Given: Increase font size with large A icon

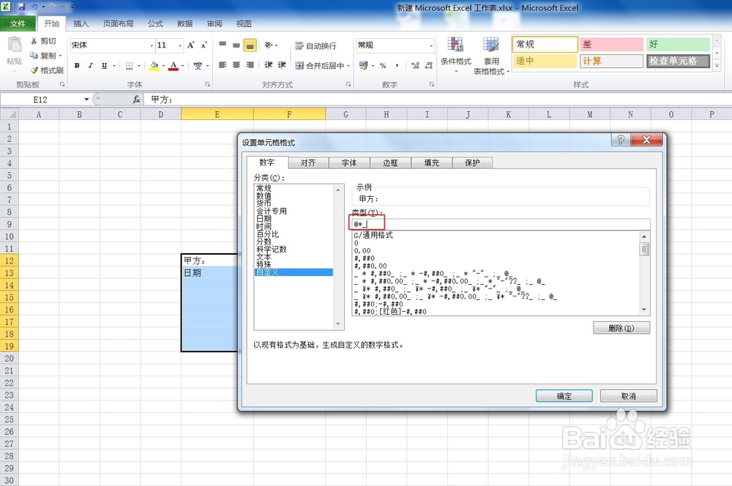Looking at the screenshot, I should 191,45.
